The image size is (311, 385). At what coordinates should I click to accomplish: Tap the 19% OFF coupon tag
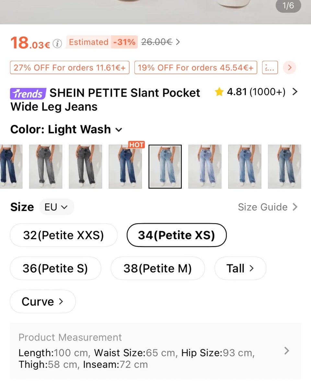coord(196,67)
